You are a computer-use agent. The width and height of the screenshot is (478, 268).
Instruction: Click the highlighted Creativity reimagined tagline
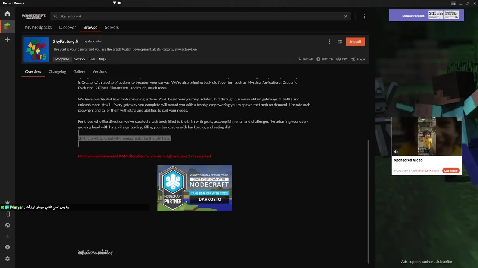124,138
